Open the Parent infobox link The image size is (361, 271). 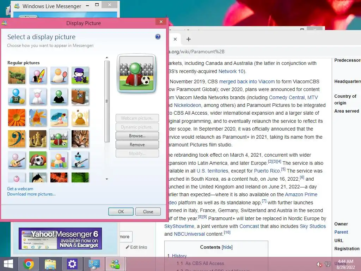pyautogui.click(x=341, y=232)
